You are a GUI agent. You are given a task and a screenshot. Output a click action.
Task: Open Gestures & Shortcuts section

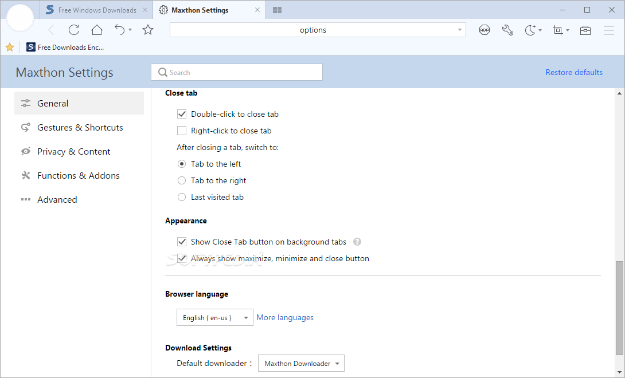pyautogui.click(x=79, y=128)
